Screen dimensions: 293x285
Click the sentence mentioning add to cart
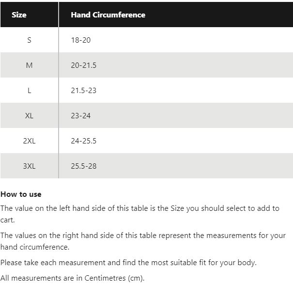pos(140,214)
